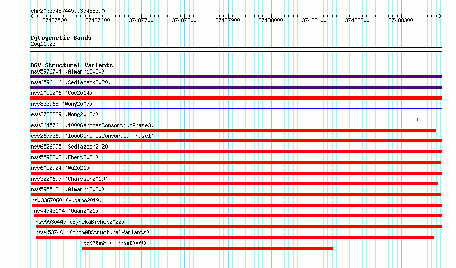Click the short esv29568 red bar
Screen dimensions: 456x268
pos(207,248)
